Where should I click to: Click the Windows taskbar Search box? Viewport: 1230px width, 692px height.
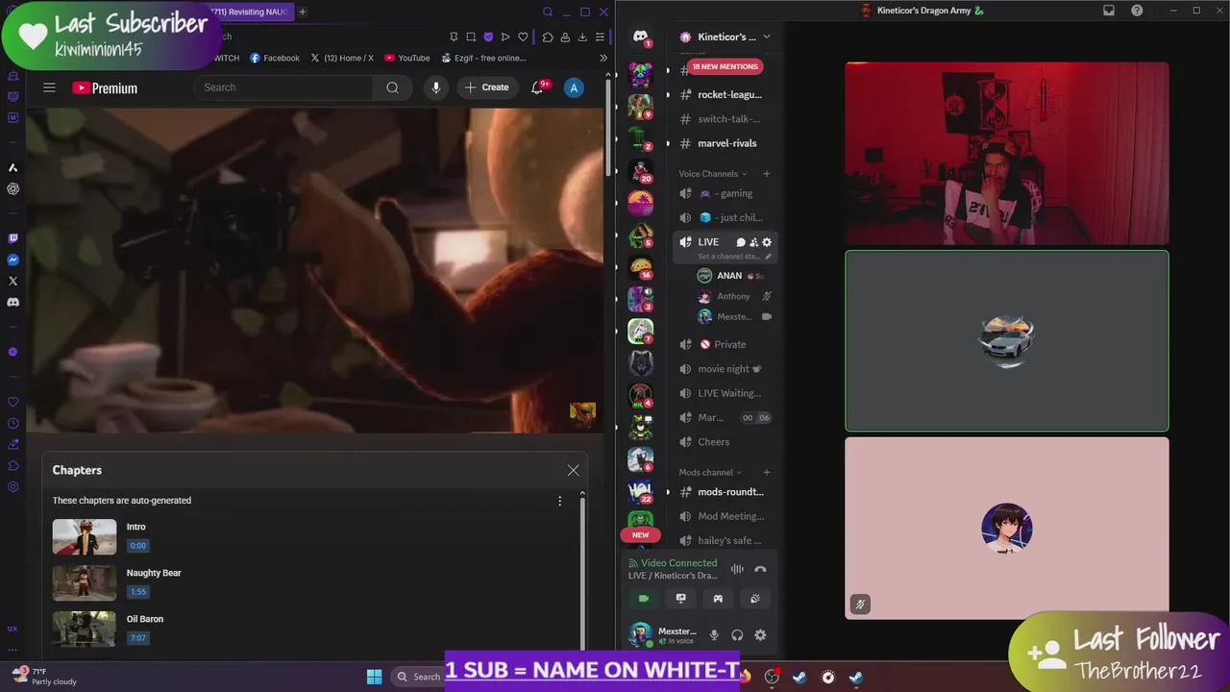tap(420, 677)
